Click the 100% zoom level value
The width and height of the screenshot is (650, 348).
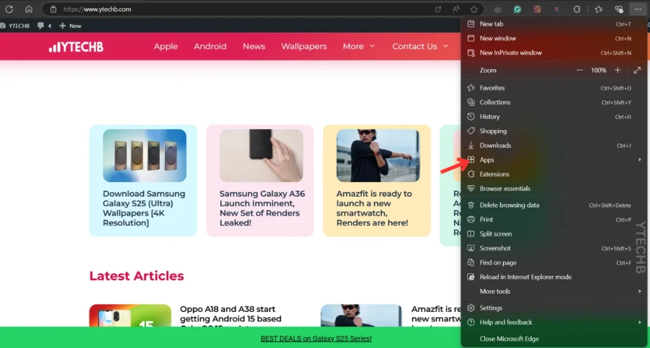[x=599, y=70]
